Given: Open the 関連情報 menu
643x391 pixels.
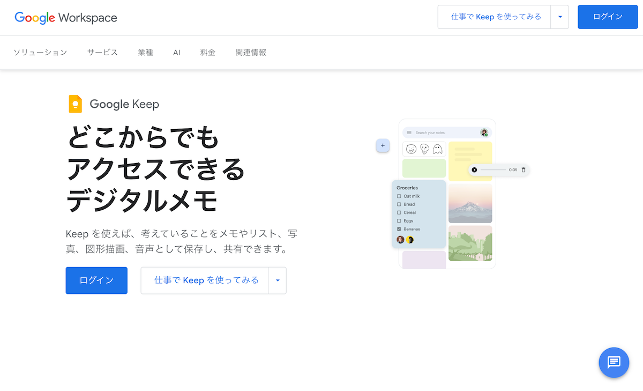Looking at the screenshot, I should click(251, 52).
